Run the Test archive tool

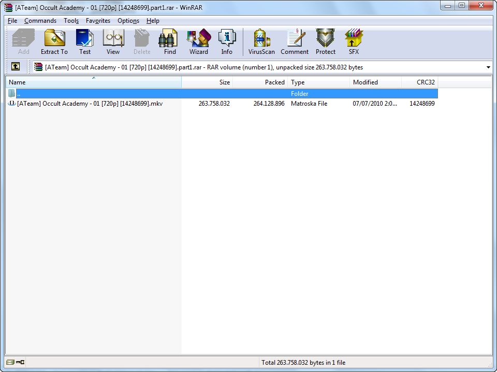[x=84, y=42]
